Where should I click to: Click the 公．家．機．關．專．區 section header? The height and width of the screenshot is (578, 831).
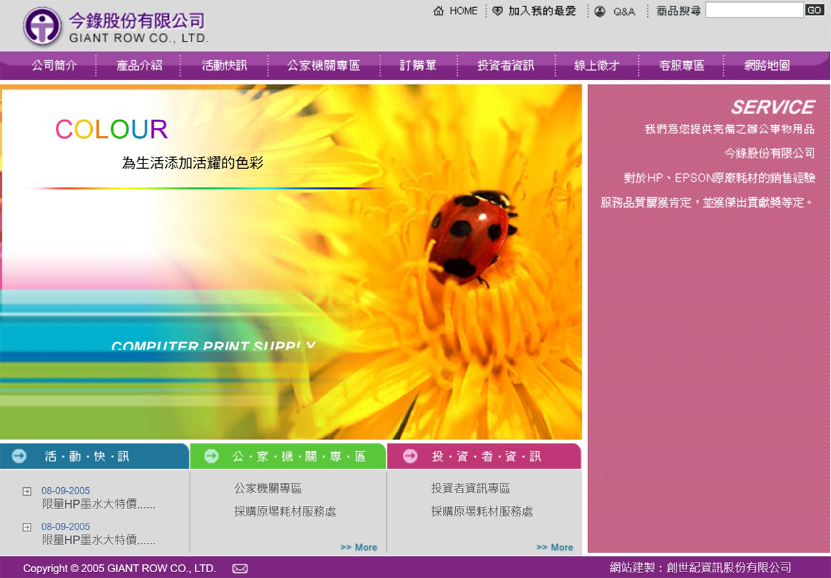pos(288,456)
